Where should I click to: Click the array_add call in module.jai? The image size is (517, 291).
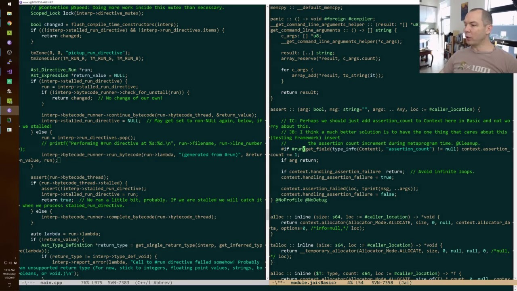337,75
